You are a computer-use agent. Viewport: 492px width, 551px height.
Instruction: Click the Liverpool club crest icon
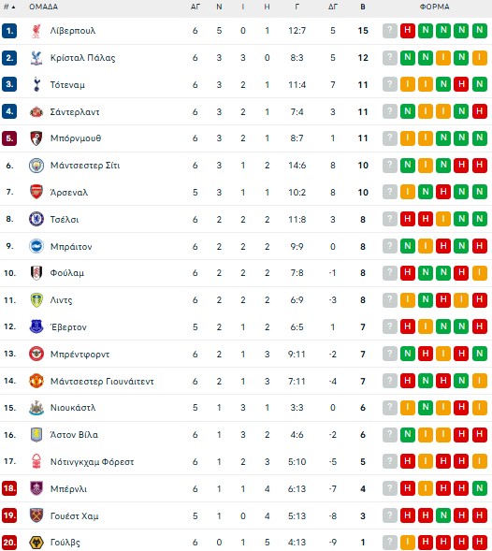[x=36, y=31]
